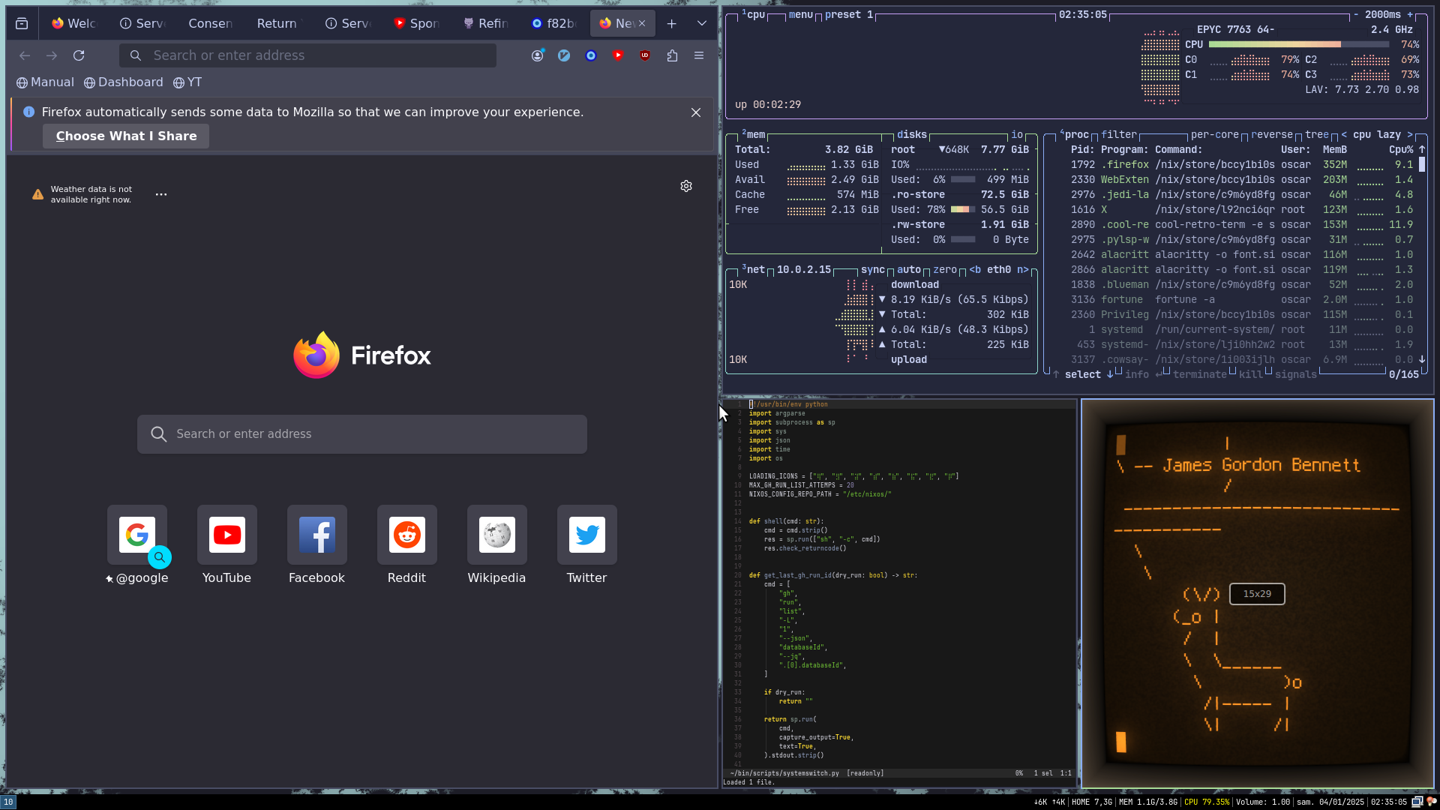Open the Manual bookmark
This screenshot has height=810, width=1440.
pos(46,82)
